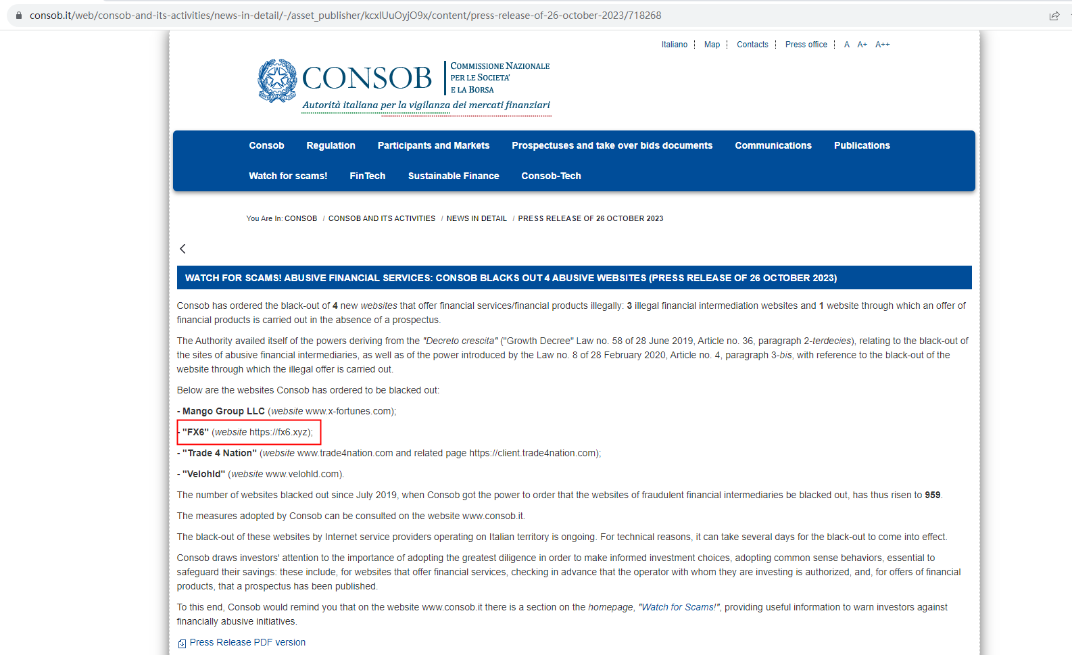
Task: Open the Map link in header
Action: coord(712,45)
